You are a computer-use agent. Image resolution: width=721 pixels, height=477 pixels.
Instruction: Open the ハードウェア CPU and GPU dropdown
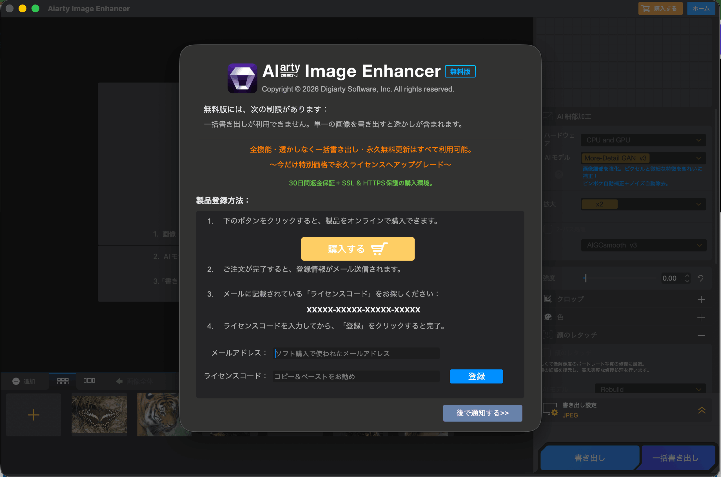tap(643, 140)
